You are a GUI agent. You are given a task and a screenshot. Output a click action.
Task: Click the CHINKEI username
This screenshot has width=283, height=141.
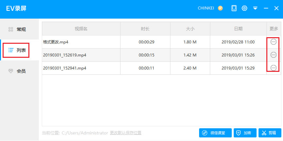coord(206,8)
